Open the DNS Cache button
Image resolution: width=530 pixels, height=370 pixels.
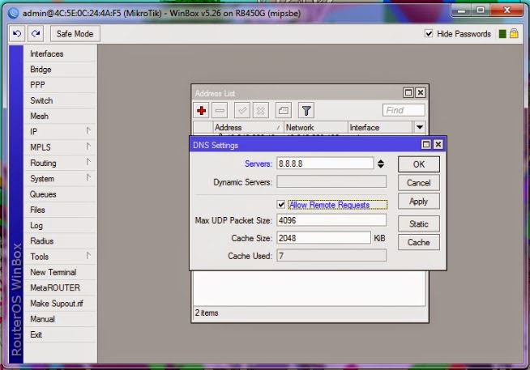419,242
